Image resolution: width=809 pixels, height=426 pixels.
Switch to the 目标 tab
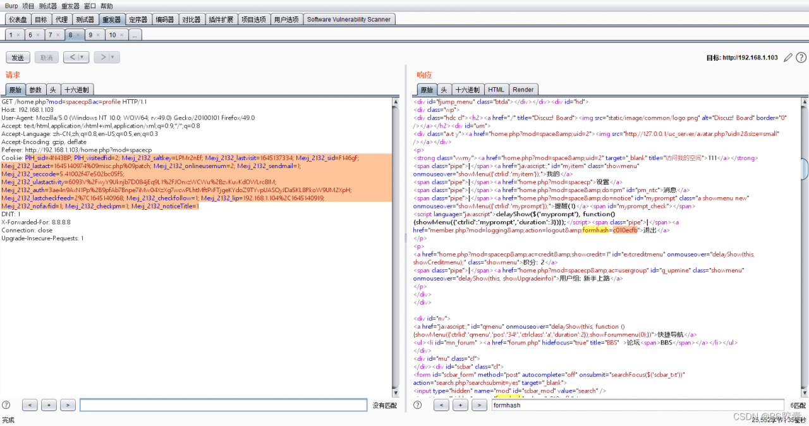40,20
